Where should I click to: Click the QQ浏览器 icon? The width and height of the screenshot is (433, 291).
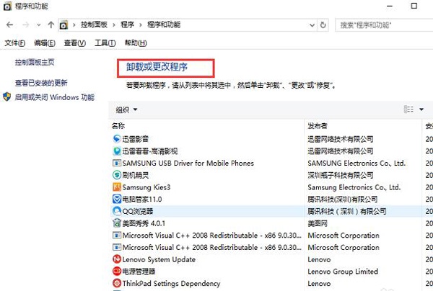tap(117, 212)
